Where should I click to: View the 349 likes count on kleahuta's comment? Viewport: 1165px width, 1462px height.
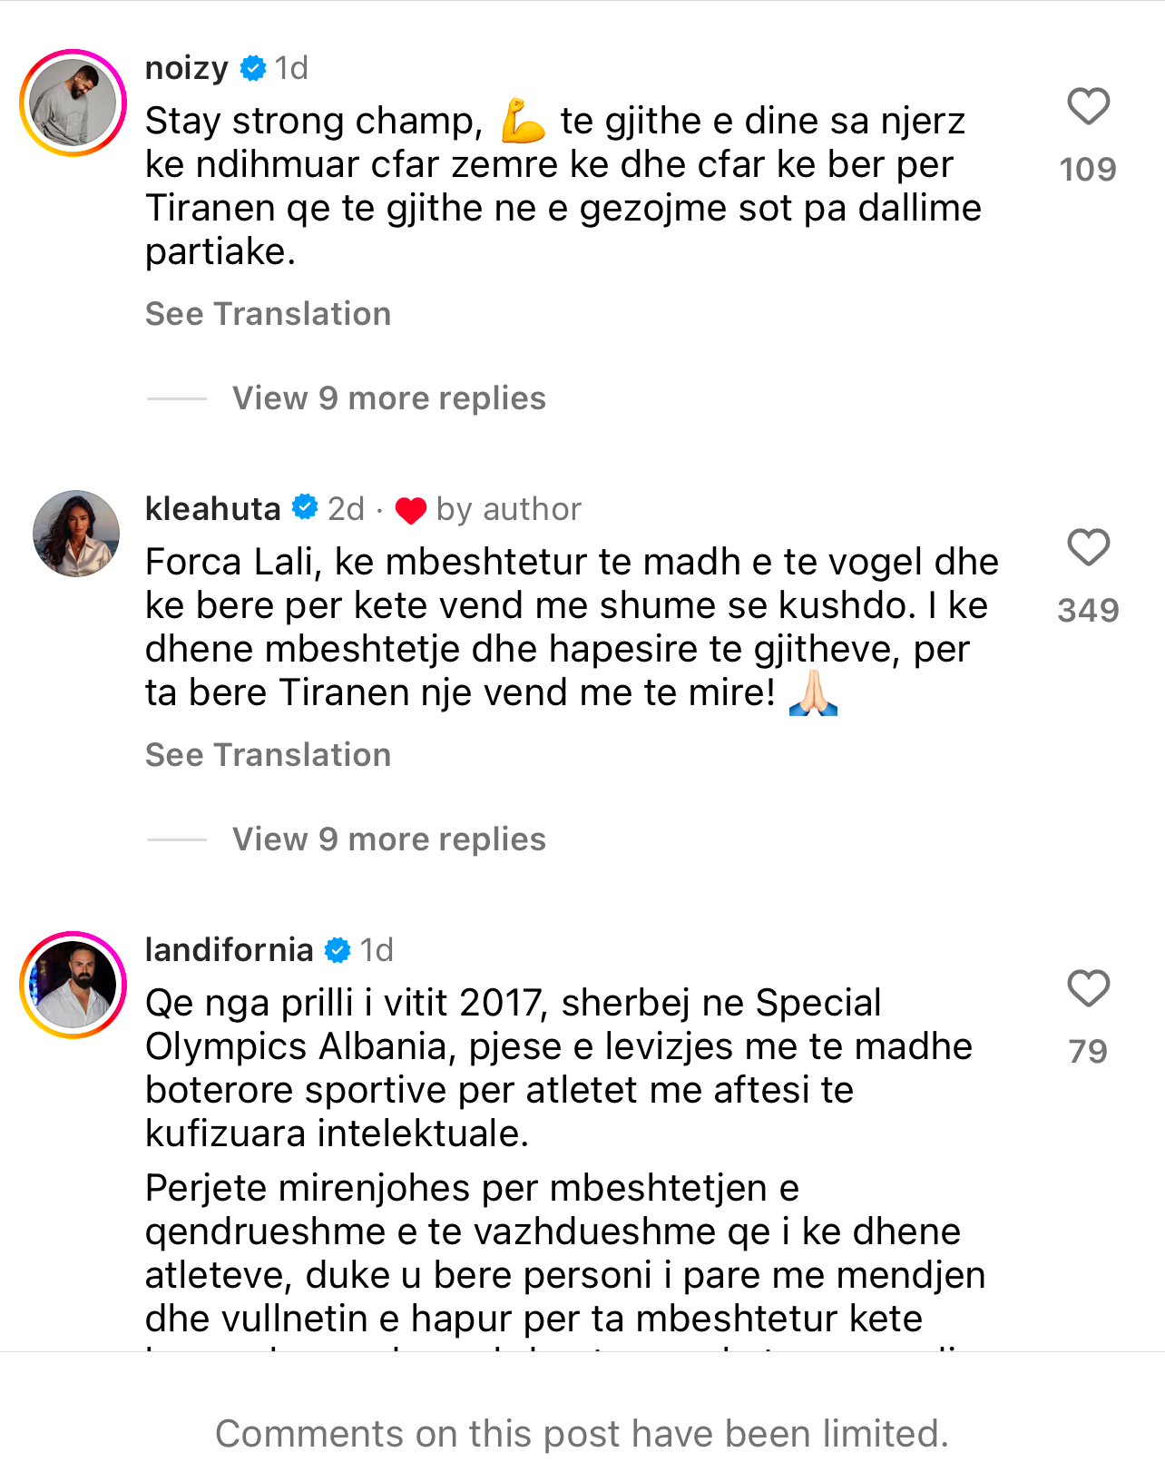pyautogui.click(x=1088, y=610)
